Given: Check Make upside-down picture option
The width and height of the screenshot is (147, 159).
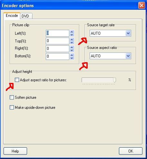Looking at the screenshot, I should tap(12, 108).
